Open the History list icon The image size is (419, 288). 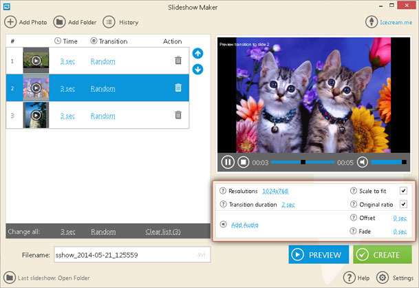(109, 22)
